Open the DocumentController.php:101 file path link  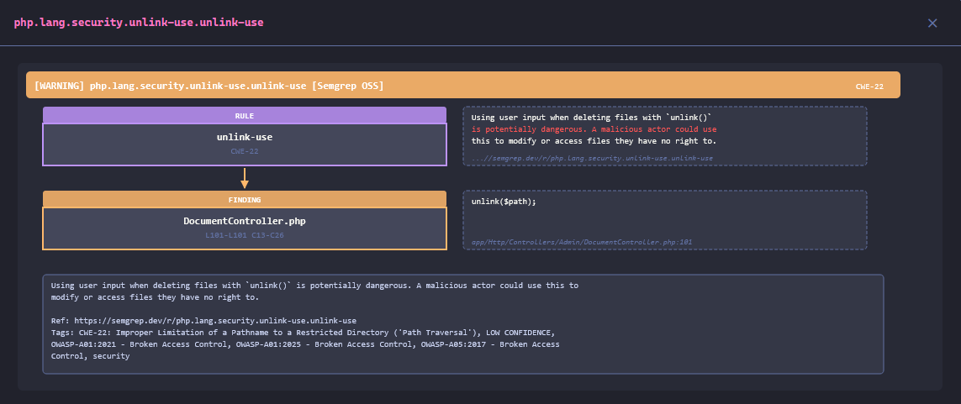(582, 242)
